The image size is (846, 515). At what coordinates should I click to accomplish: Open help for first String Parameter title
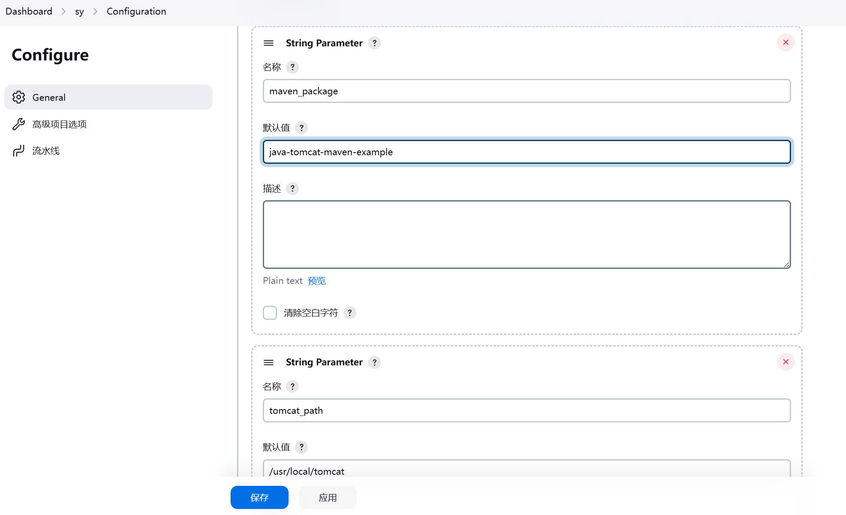374,43
